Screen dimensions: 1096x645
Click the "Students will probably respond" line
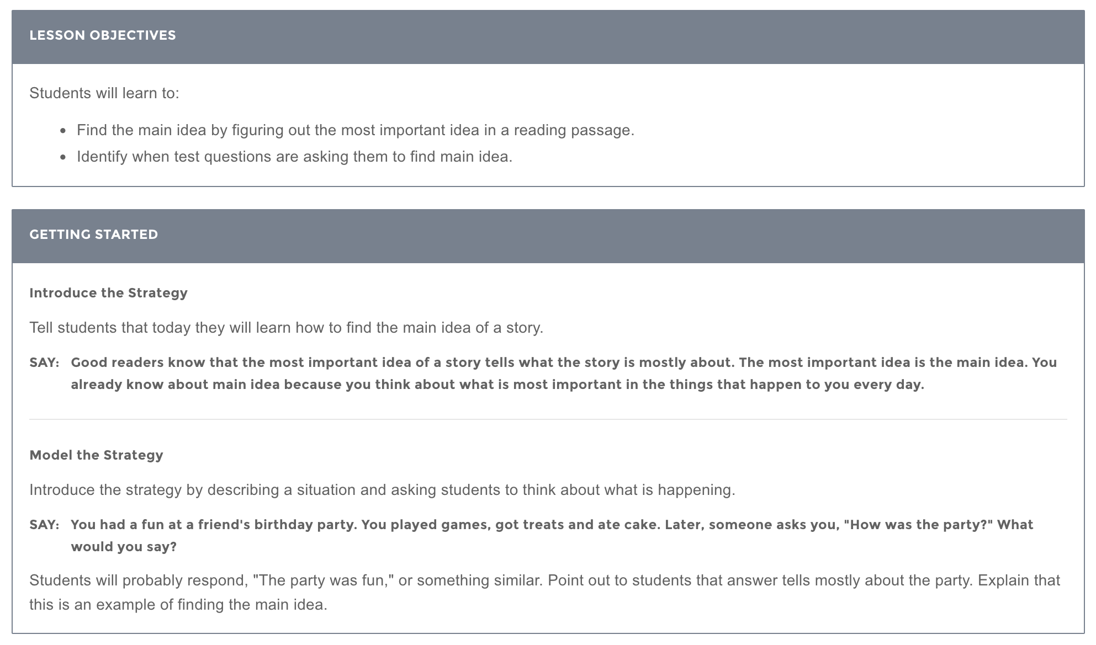544,580
